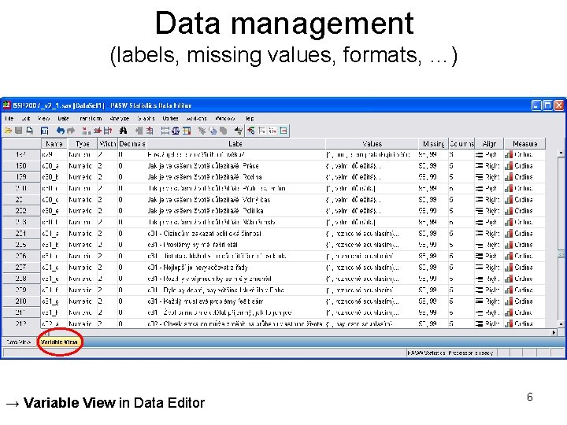Click the first icon in the separate rightmost toolbar group
Image resolution: width=567 pixels, height=425 pixels.
(x=251, y=131)
